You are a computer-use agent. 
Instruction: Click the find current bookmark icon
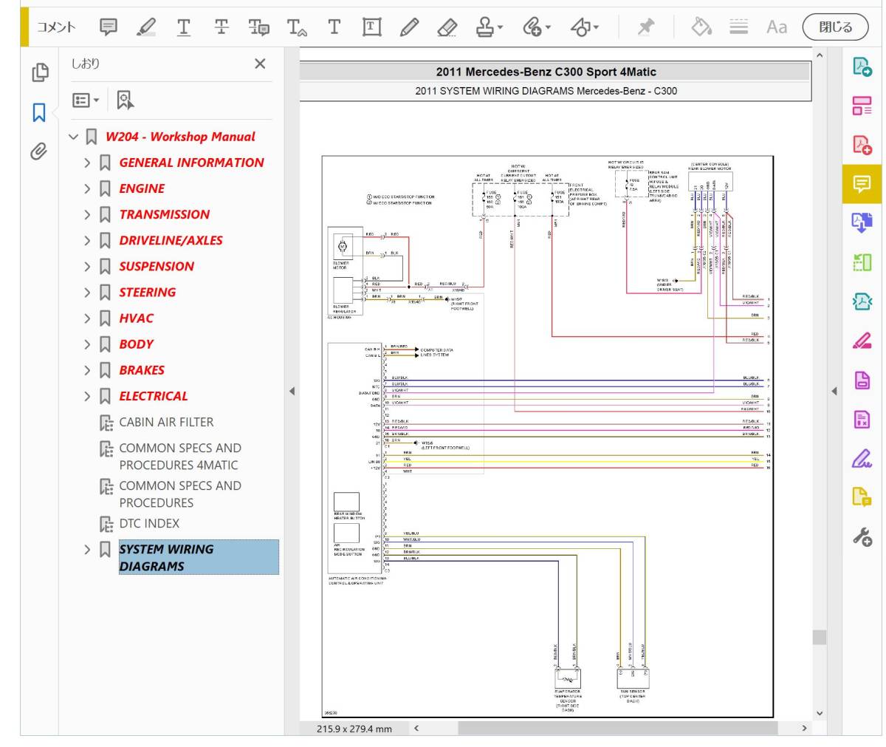126,100
